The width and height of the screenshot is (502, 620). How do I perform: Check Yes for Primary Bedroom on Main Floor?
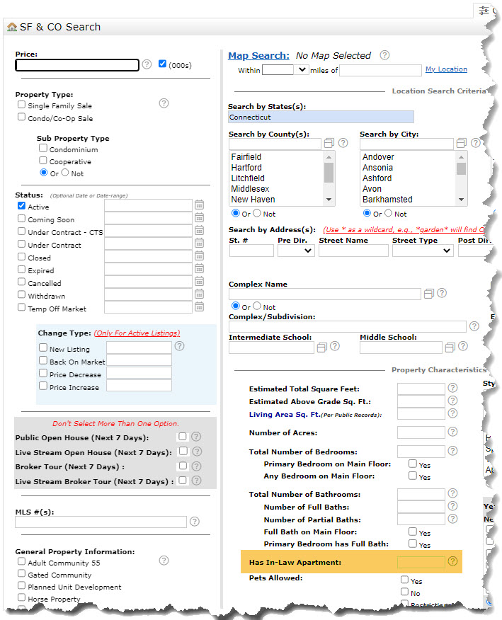413,464
